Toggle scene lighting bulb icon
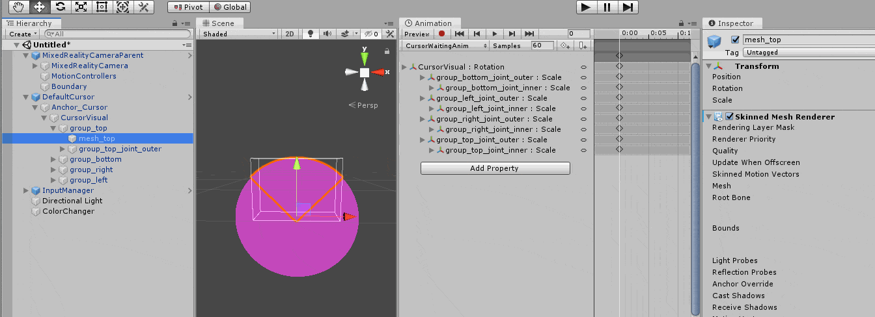The width and height of the screenshot is (875, 317). tap(311, 34)
